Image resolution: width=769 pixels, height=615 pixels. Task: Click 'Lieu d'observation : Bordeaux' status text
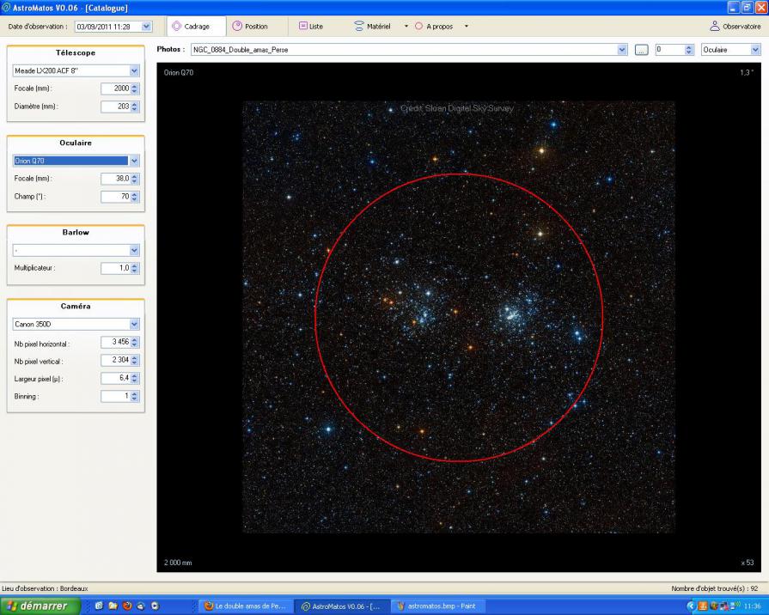click(x=45, y=588)
